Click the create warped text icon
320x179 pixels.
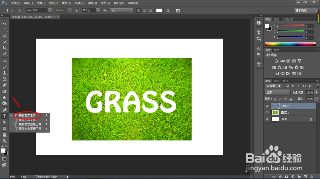click(x=168, y=11)
